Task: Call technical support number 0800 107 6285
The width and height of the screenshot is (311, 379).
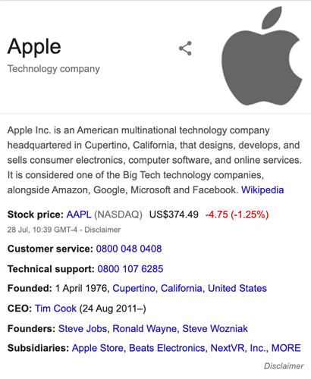Action: [130, 269]
